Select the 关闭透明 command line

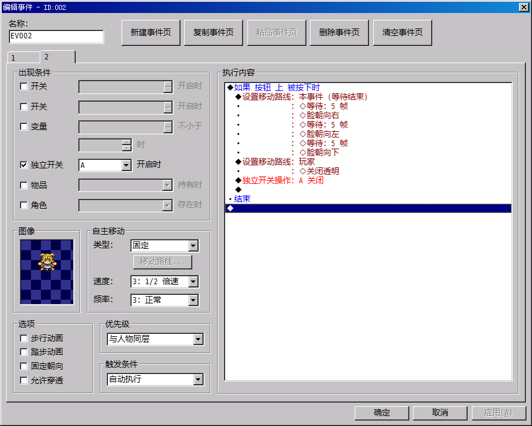click(368, 171)
